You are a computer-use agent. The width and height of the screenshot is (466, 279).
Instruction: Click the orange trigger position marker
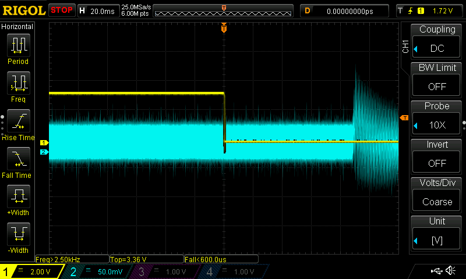coord(224,28)
